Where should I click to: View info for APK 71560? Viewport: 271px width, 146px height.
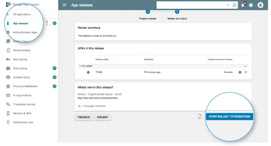(240, 72)
